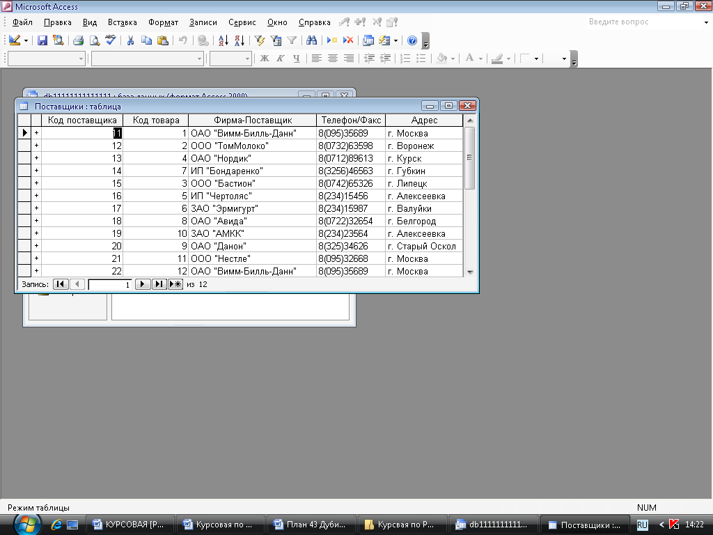Click the Fill/Back Color paint bucket
713x535 pixels.
click(441, 59)
